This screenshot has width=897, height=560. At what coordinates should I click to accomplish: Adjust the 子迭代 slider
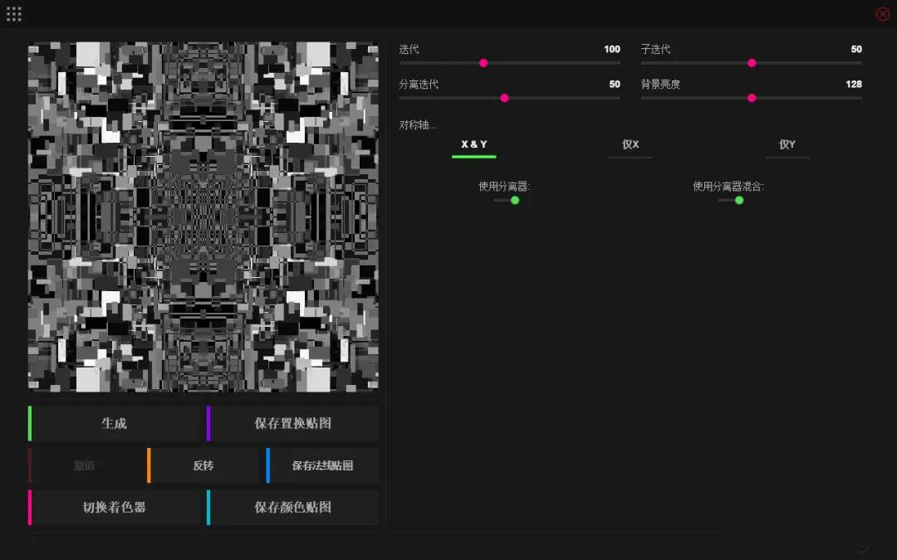click(x=752, y=63)
